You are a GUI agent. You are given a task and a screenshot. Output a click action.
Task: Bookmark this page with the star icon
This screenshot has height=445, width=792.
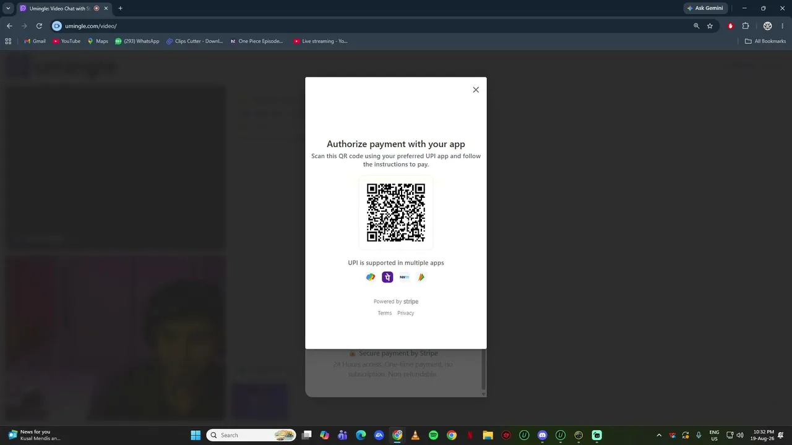click(x=710, y=26)
